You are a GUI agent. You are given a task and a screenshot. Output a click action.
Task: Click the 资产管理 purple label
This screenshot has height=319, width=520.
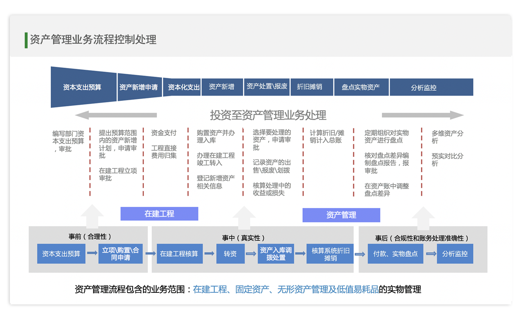tap(341, 215)
